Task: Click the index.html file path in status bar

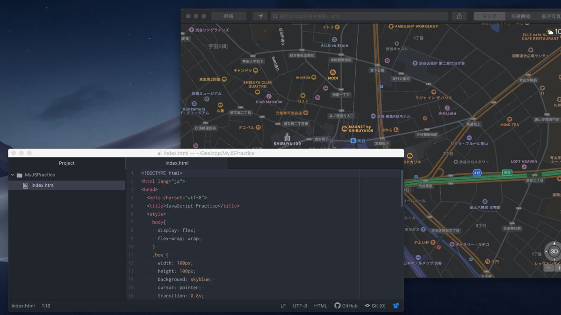Action: [x=23, y=306]
